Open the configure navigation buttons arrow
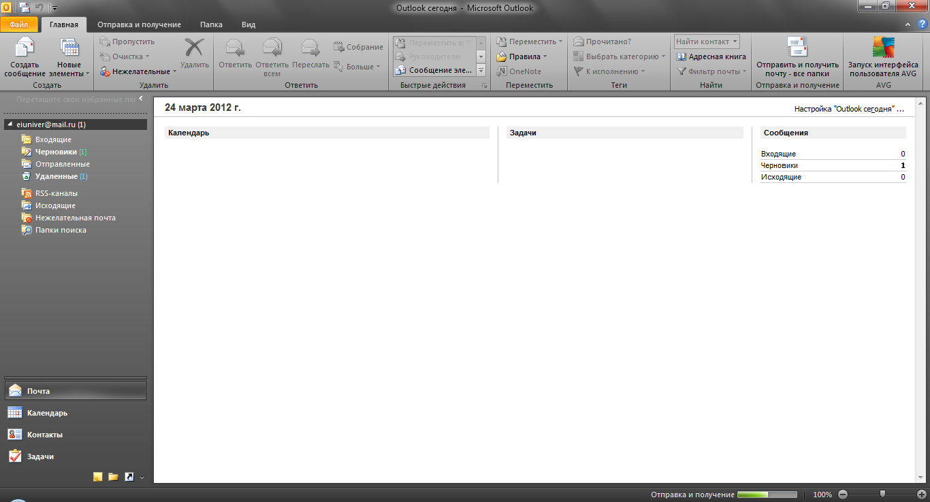Image resolution: width=930 pixels, height=502 pixels. click(142, 478)
